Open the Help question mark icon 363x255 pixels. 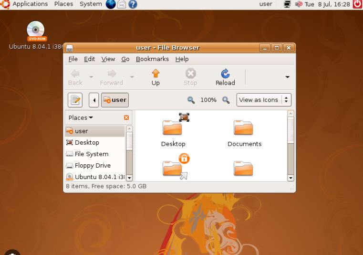tap(133, 4)
